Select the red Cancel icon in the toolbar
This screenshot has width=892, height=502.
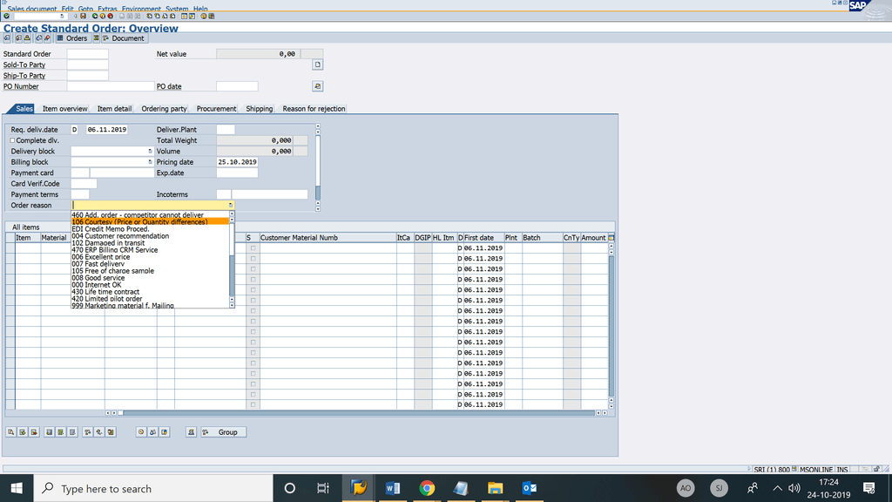point(110,16)
